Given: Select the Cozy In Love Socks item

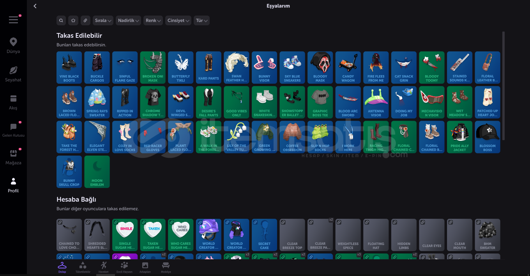Looking at the screenshot, I should pyautogui.click(x=125, y=137).
